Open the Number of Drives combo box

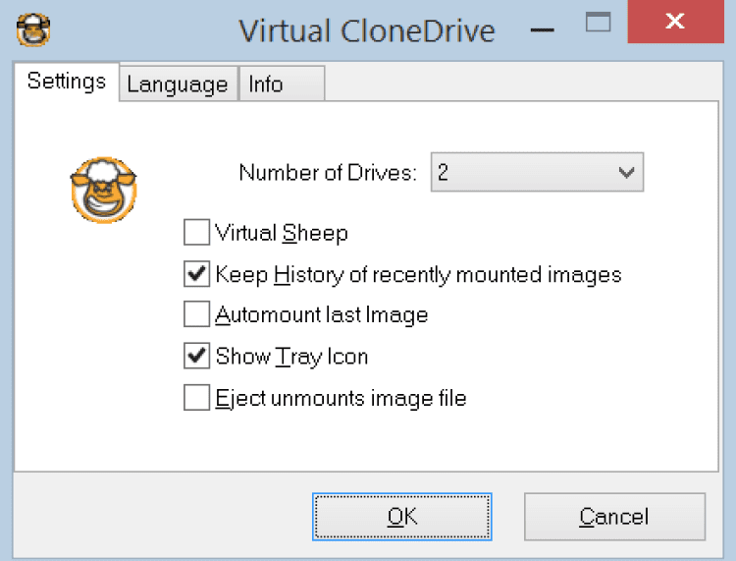click(x=536, y=173)
